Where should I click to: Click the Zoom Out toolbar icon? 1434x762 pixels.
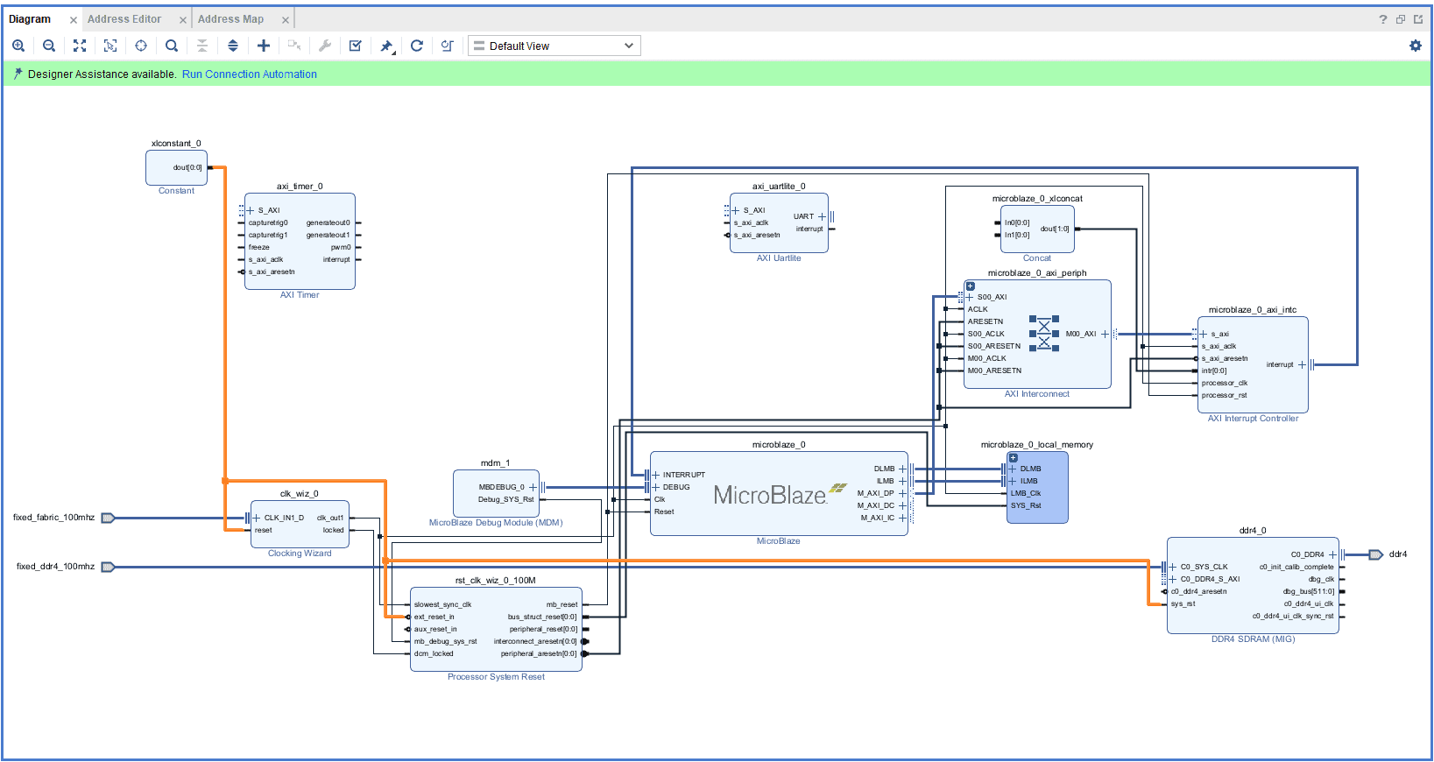coord(49,46)
